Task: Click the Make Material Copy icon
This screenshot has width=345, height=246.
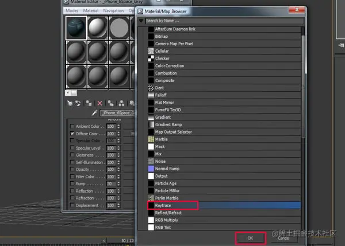Action: pyautogui.click(x=110, y=103)
